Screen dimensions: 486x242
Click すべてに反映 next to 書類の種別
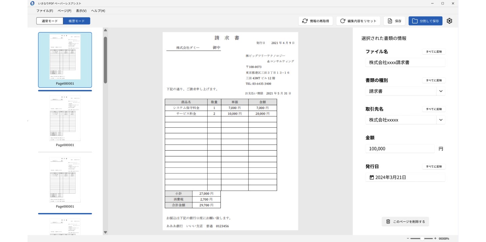[x=434, y=80]
